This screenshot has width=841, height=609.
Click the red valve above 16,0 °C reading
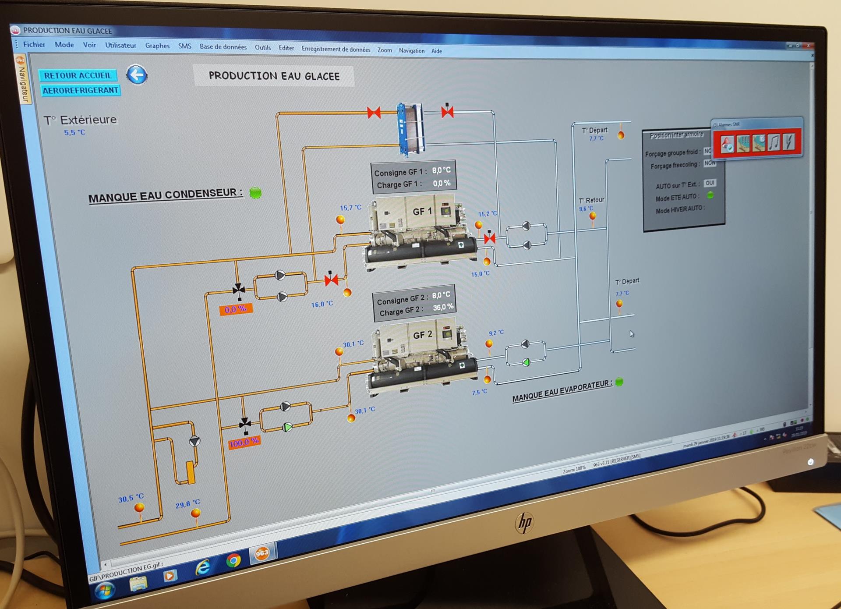point(331,279)
